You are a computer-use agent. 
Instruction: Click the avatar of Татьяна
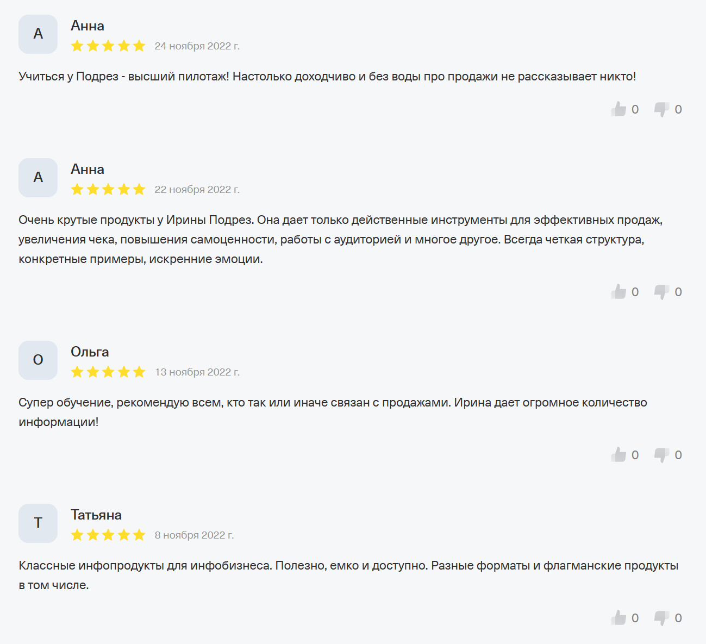pos(38,523)
